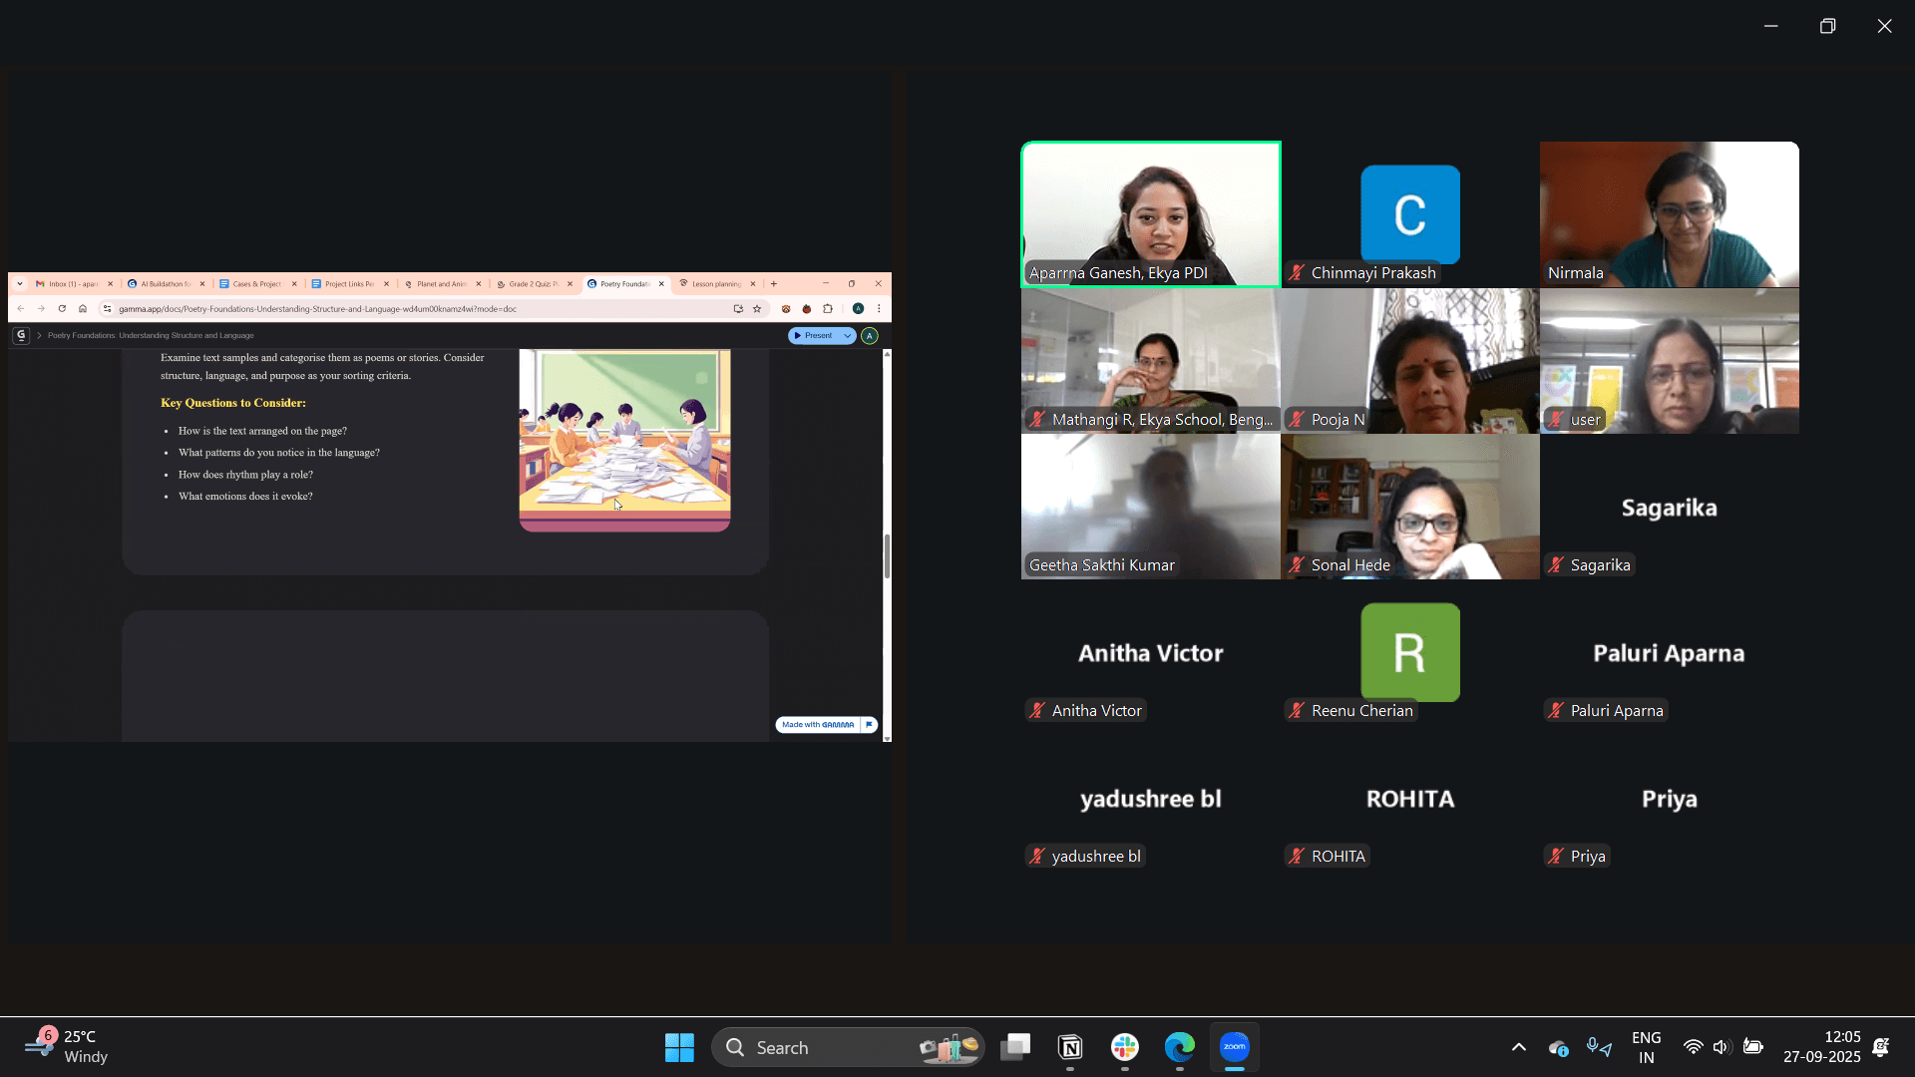Viewport: 1915px width, 1077px height.
Task: Open Slack from the taskbar
Action: (1125, 1047)
